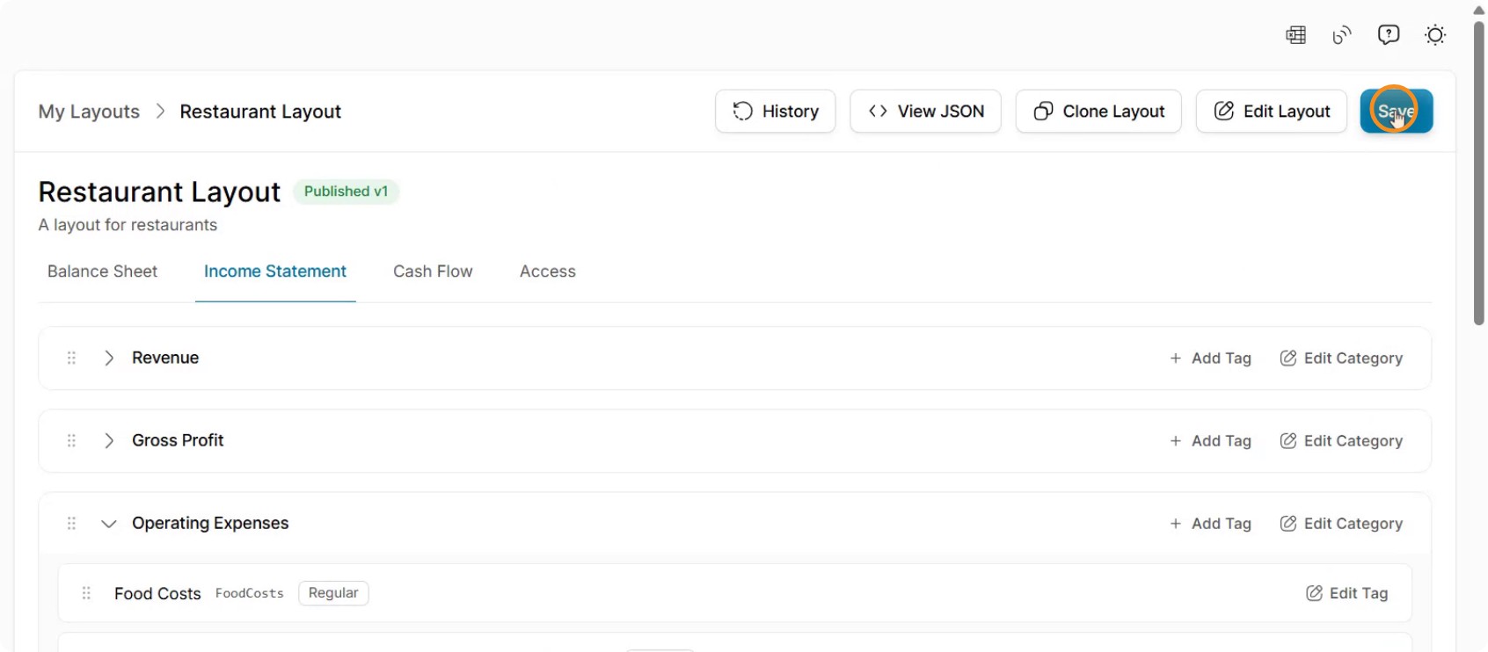This screenshot has width=1488, height=652.
Task: Click the broadcast signal icon in top bar
Action: pyautogui.click(x=1342, y=35)
